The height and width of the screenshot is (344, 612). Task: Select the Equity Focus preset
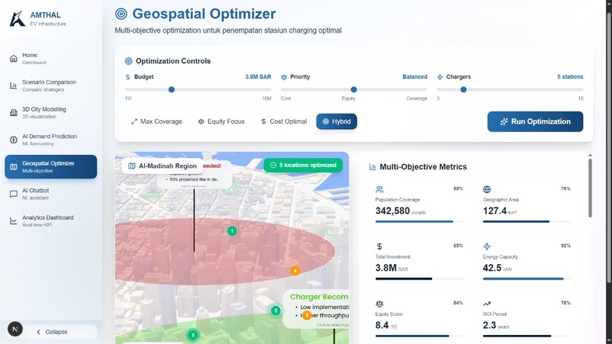(221, 122)
